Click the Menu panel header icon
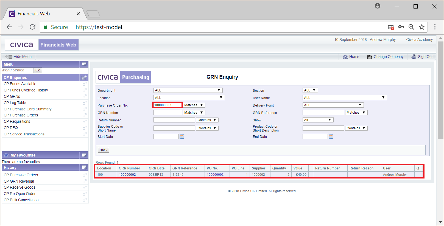Viewport: 444px width, 226px height. [84, 64]
